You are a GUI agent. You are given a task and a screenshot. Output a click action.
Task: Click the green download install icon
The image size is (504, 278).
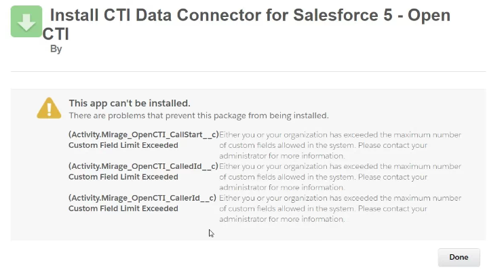tap(26, 22)
